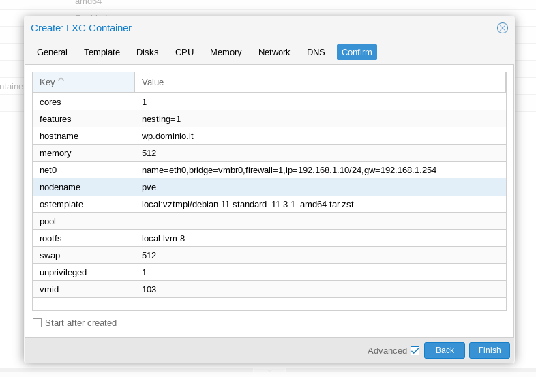Select the vmid row
Screen dimensions: 536x377
[x=269, y=290]
